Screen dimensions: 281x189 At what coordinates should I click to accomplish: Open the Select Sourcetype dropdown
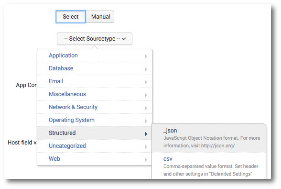(95, 39)
